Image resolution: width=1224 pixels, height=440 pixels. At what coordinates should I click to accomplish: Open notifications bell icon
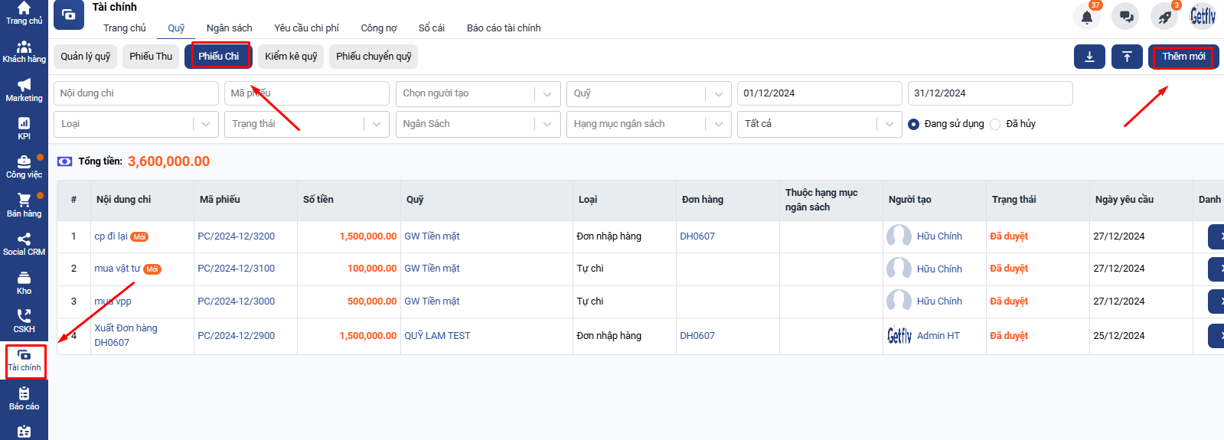(x=1086, y=16)
